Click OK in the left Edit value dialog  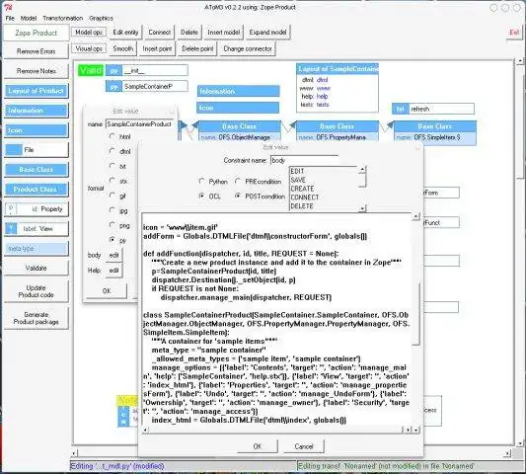(107, 290)
